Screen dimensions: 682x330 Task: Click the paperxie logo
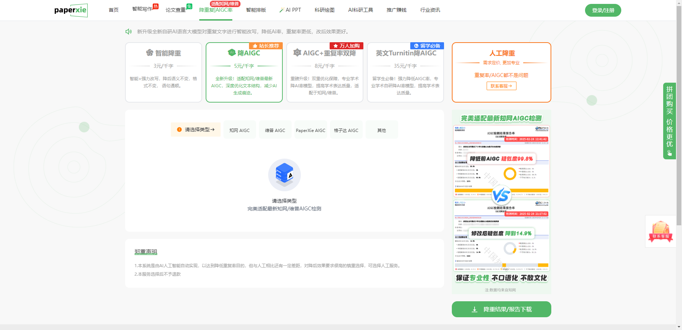click(x=71, y=10)
